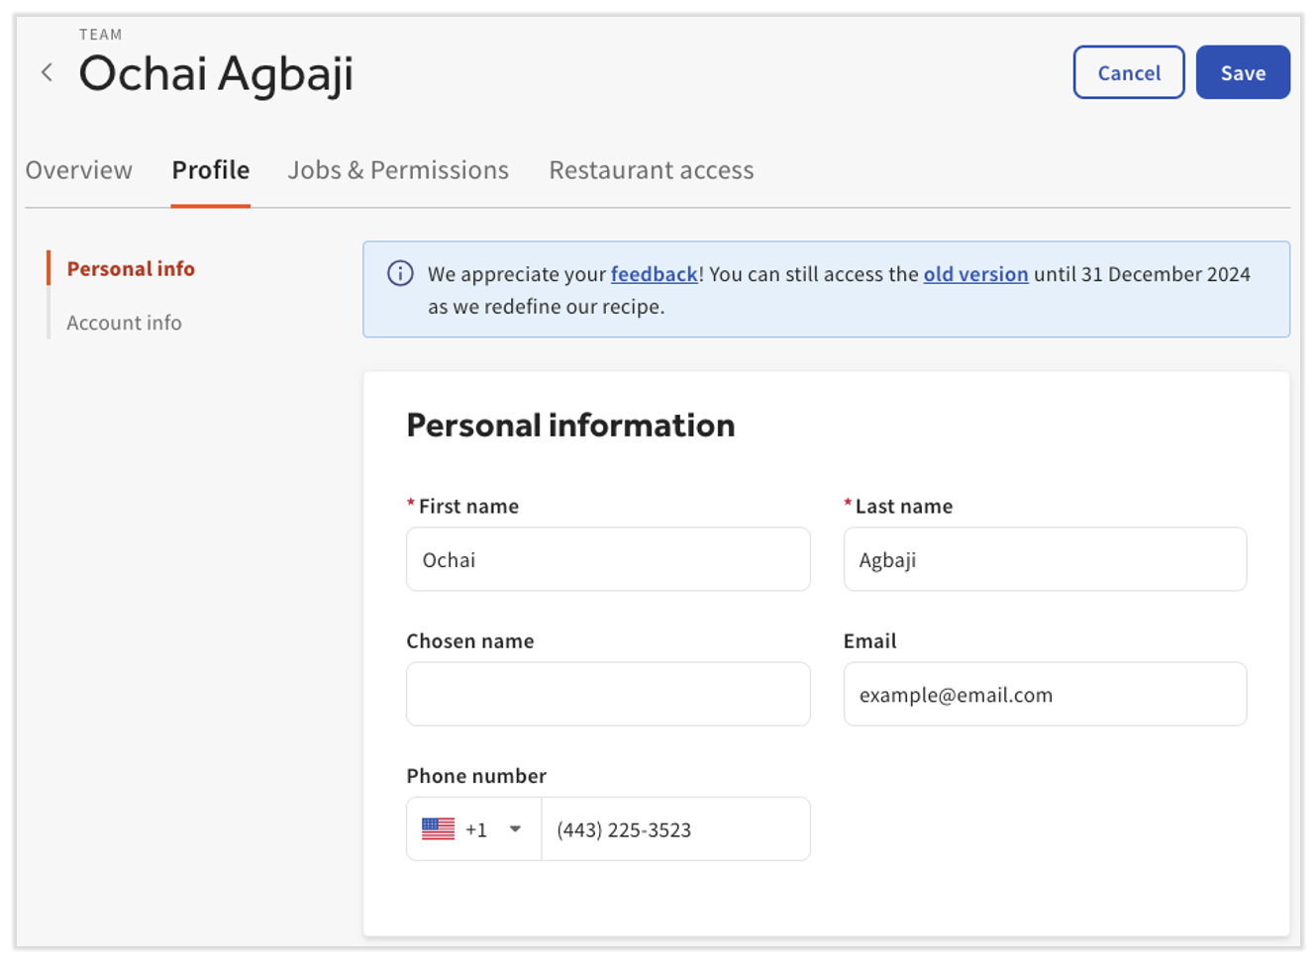Click the empty Chosen name field

pyautogui.click(x=607, y=694)
